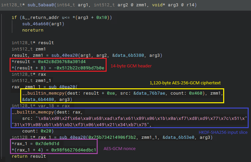The height and width of the screenshot is (162, 251).
Task: Select the count value 0x20
Action: [x=46, y=131]
